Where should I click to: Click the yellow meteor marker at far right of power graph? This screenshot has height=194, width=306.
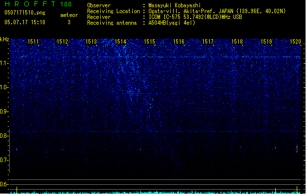(x=297, y=190)
